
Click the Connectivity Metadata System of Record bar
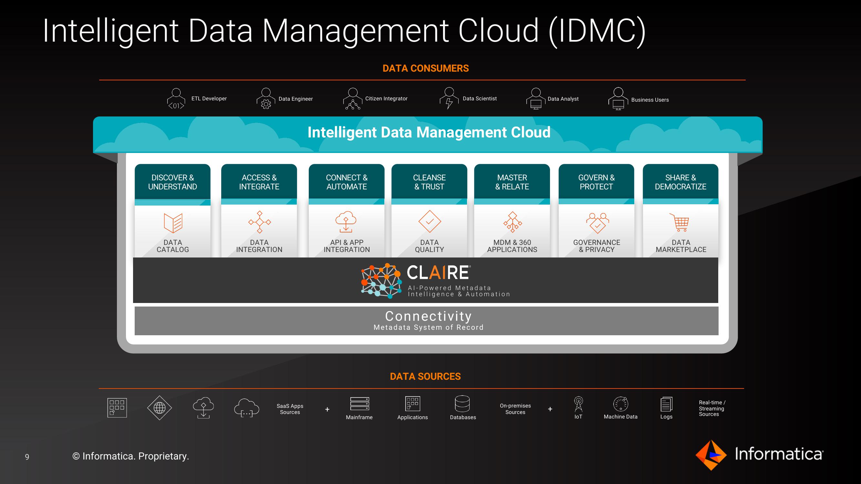click(x=427, y=321)
